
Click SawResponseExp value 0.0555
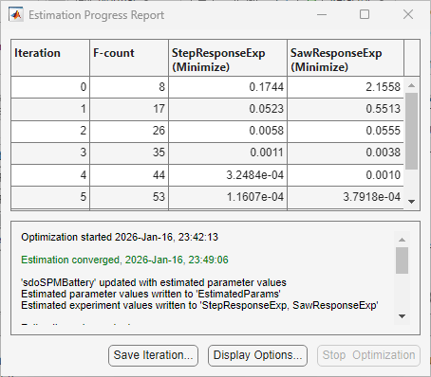pos(346,131)
